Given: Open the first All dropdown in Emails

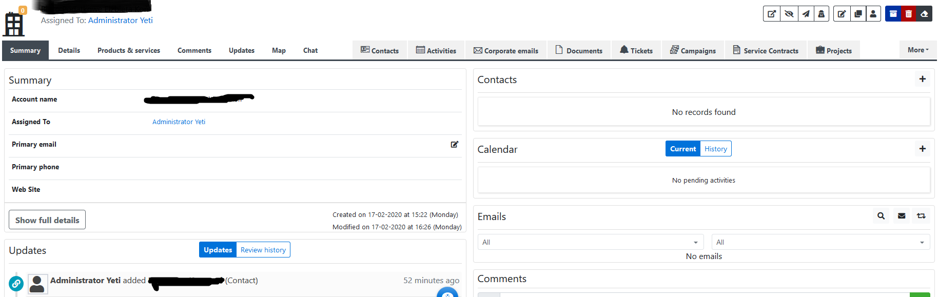Looking at the screenshot, I should click(x=591, y=242).
